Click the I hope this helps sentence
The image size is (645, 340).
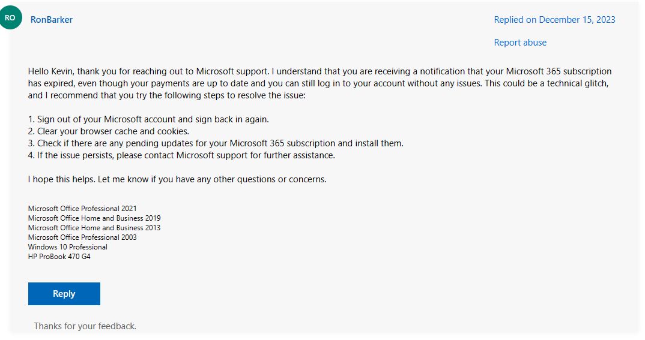pyautogui.click(x=177, y=179)
